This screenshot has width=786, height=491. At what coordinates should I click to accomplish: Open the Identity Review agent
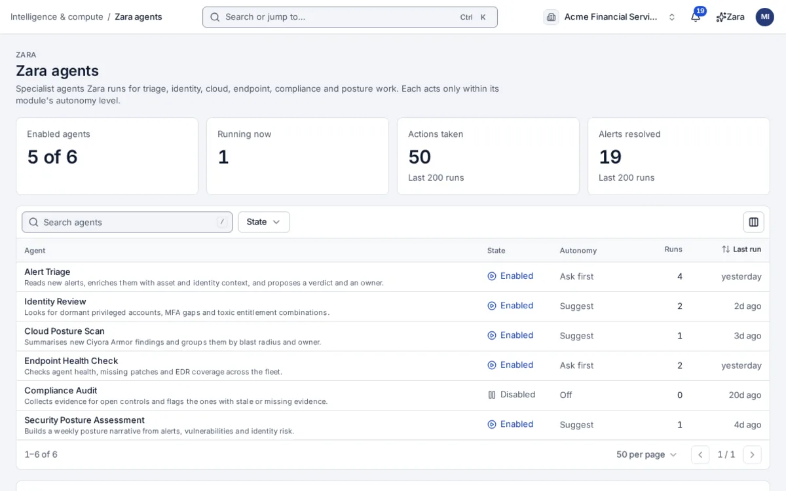(55, 301)
